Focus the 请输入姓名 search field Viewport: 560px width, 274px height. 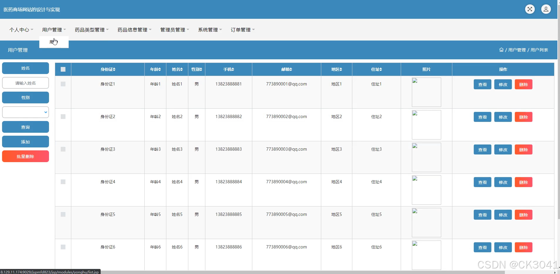pyautogui.click(x=26, y=83)
